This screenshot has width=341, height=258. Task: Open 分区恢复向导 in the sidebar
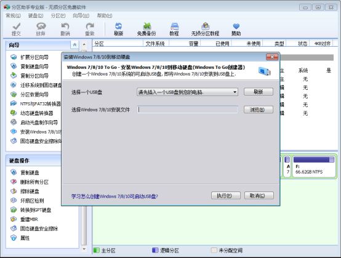coord(34,95)
